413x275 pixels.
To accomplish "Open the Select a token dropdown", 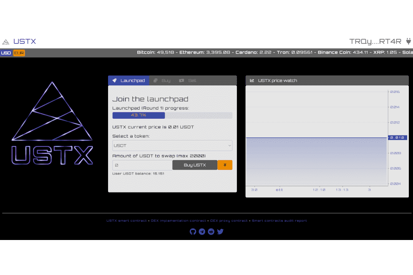I will pyautogui.click(x=172, y=145).
